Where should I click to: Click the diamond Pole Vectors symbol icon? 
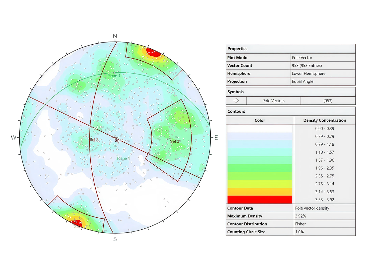point(236,101)
